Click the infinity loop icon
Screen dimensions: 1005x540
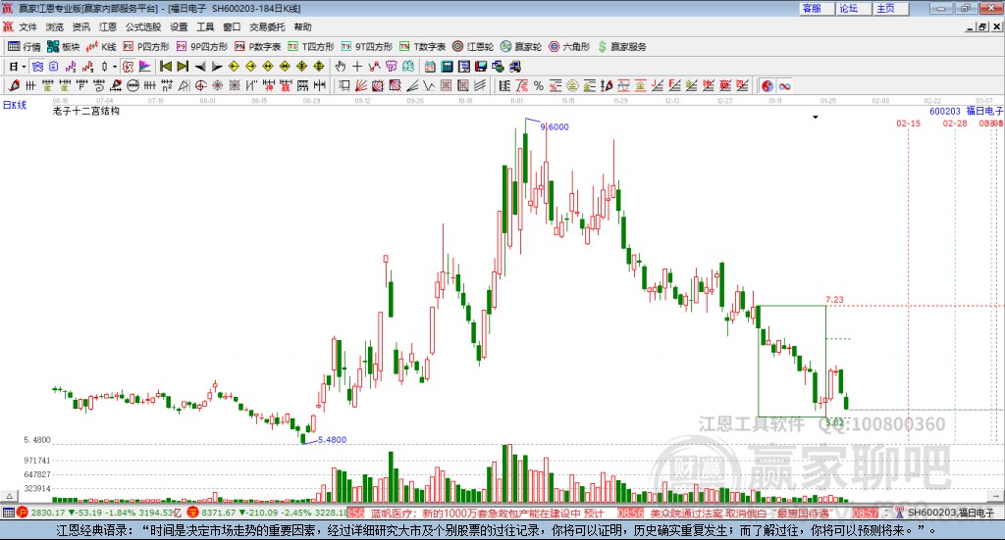click(785, 85)
